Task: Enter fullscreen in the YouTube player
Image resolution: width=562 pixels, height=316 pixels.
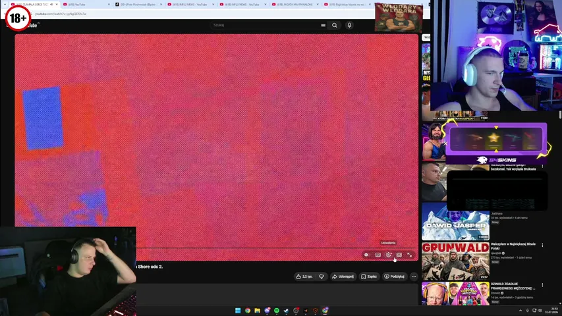Action: pos(409,255)
